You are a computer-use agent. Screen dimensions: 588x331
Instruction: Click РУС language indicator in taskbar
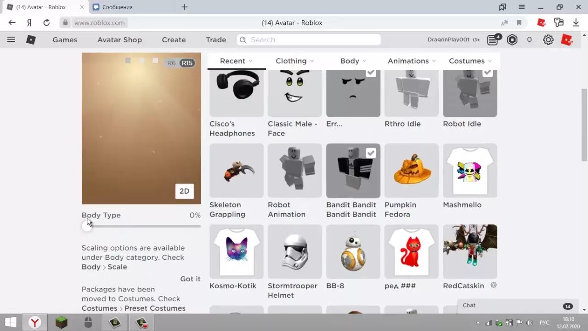(544, 323)
